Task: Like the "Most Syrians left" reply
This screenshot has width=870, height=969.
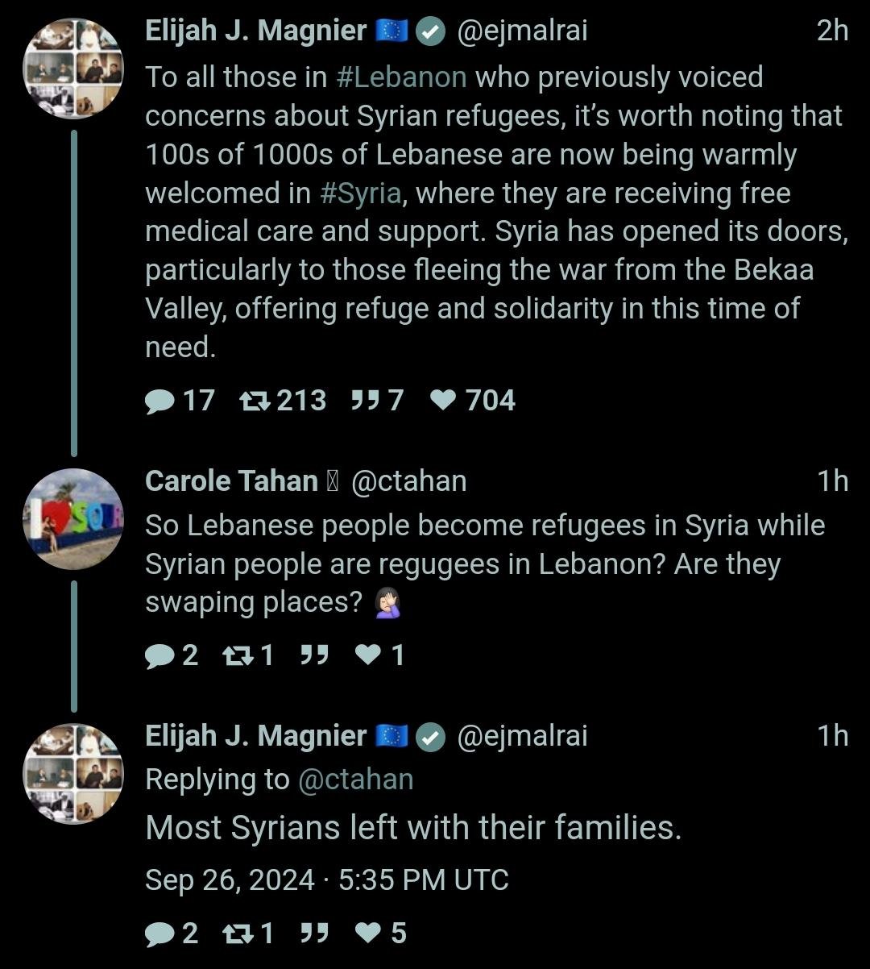Action: tap(368, 934)
